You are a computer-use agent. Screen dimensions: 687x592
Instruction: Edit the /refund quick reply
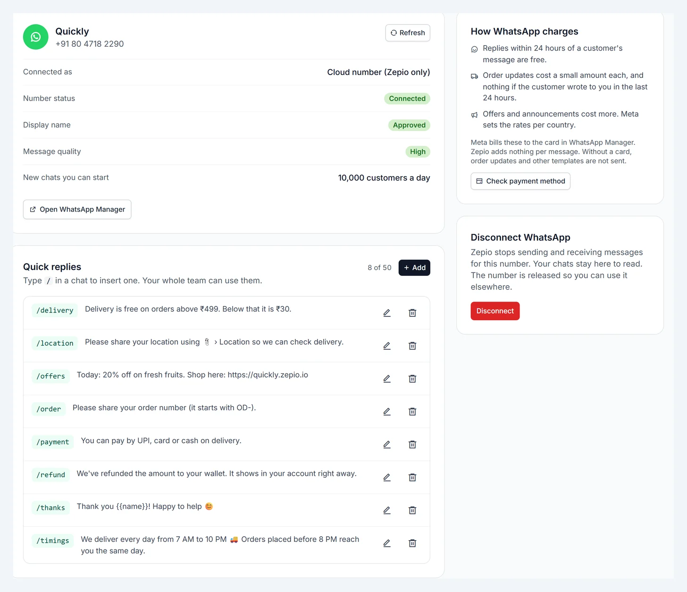tap(387, 477)
